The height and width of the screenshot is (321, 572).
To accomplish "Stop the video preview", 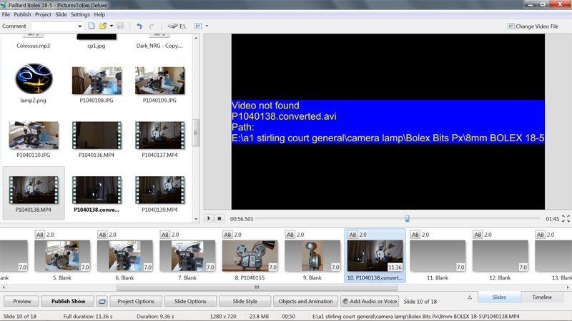I will coord(220,218).
